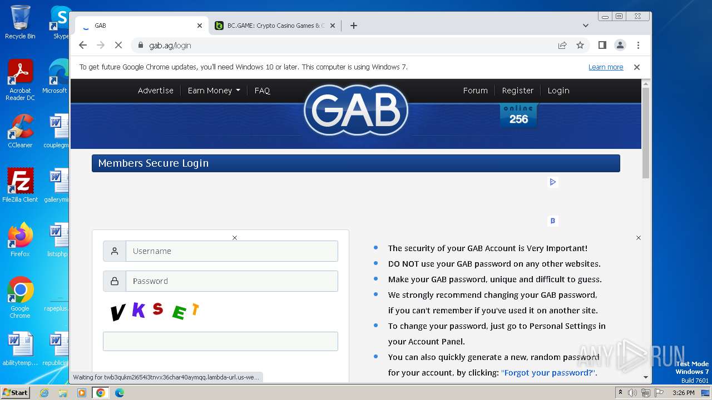Screen dimensions: 712x400
Task: Open Windows Media Player from taskbar
Action: coord(82,393)
